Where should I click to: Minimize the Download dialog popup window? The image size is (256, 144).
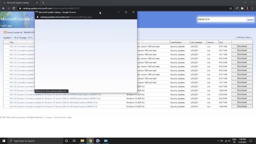[x=119, y=12]
